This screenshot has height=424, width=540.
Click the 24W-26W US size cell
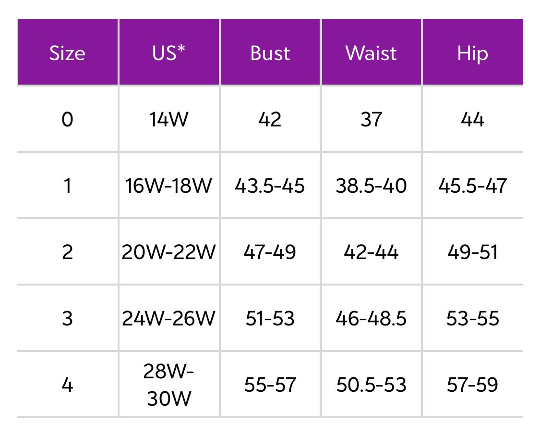[x=168, y=318]
